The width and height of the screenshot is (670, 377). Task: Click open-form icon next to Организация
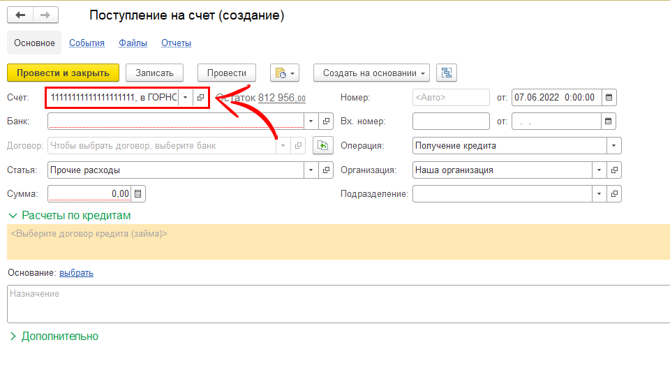[x=613, y=170]
